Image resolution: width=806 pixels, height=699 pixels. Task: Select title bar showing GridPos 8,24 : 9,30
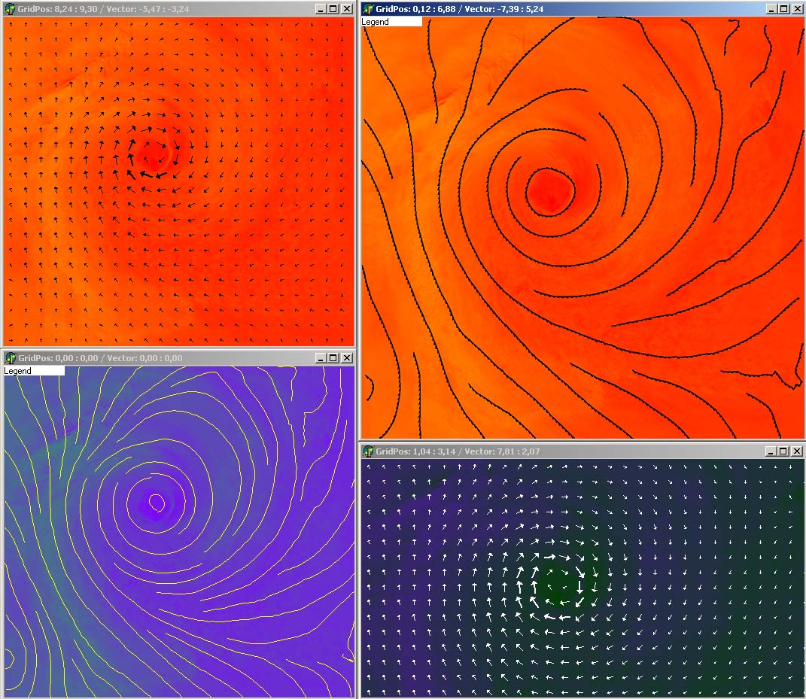(x=151, y=9)
